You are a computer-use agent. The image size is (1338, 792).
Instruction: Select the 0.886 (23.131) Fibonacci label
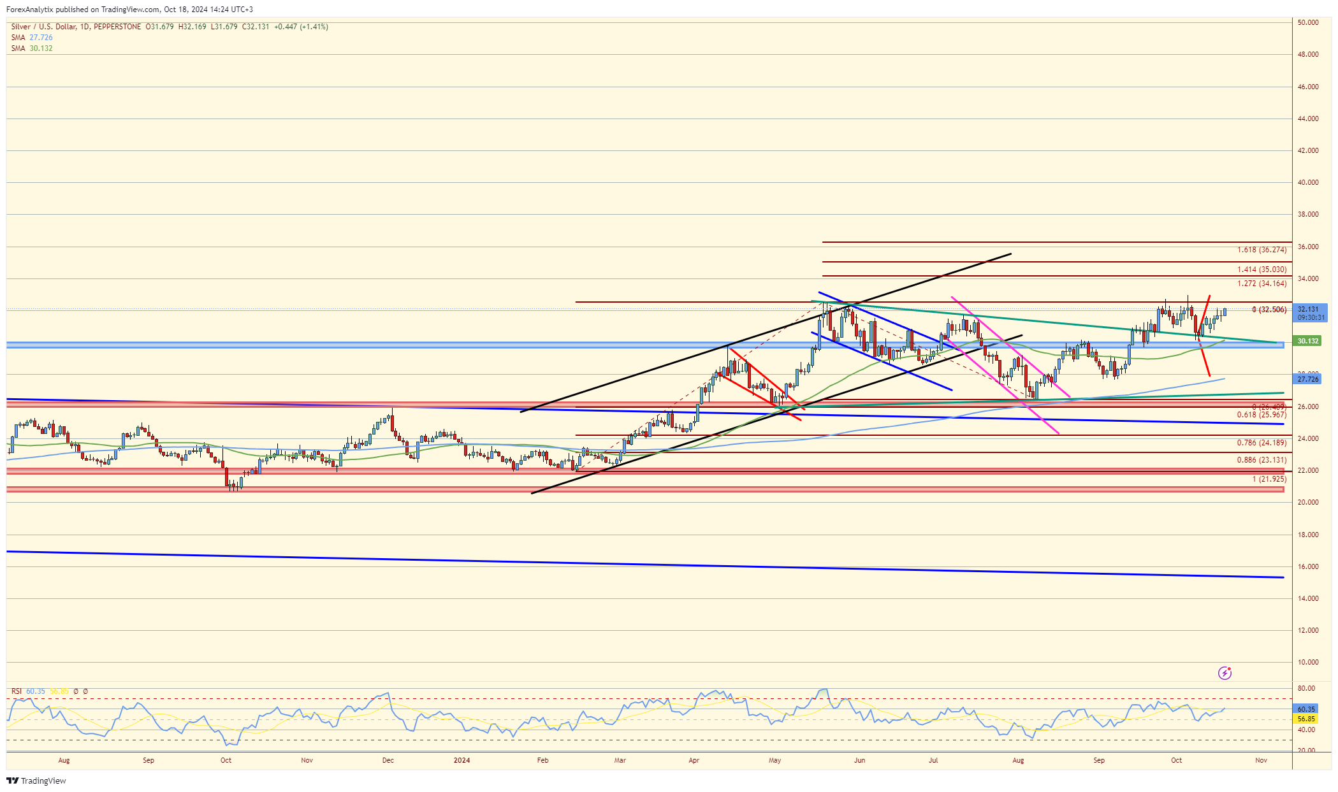[1262, 460]
